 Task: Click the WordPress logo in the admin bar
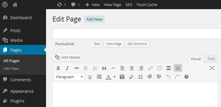(5, 5)
